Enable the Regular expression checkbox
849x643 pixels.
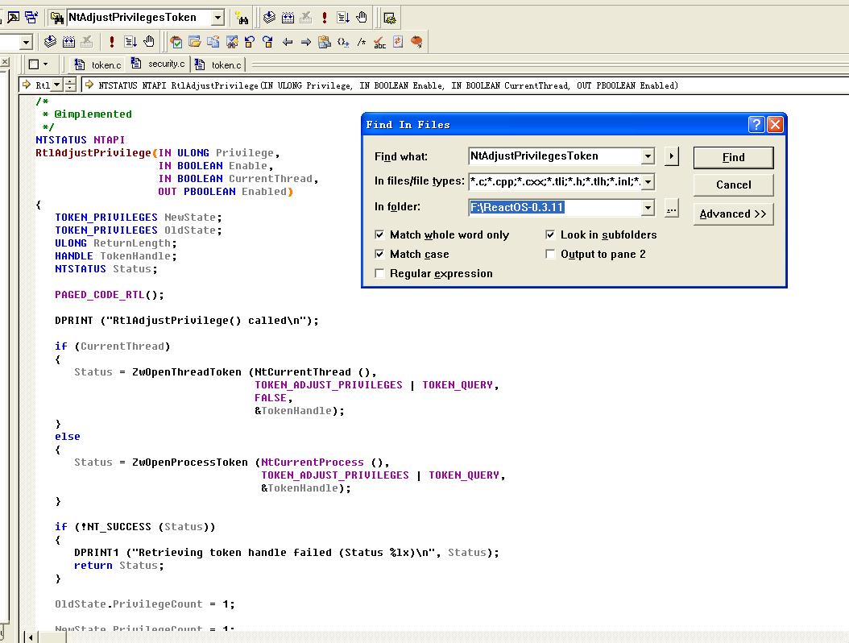tap(380, 274)
